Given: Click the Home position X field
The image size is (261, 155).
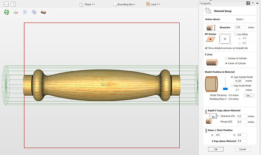Looking at the screenshot, I should click(x=221, y=135).
